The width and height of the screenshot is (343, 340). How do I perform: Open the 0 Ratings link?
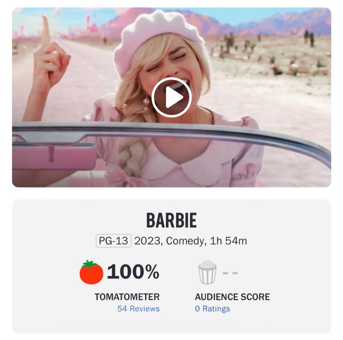click(212, 309)
